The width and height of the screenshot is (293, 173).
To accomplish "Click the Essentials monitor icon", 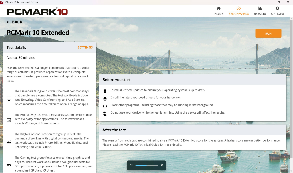I will point(9,98).
